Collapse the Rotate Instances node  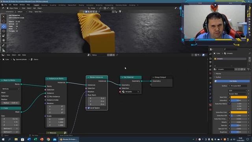click(x=88, y=77)
